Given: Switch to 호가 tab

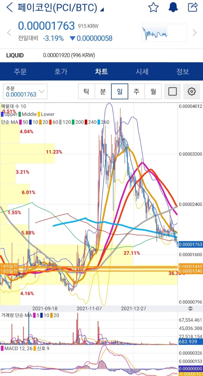Looking at the screenshot, I should [x=61, y=71].
